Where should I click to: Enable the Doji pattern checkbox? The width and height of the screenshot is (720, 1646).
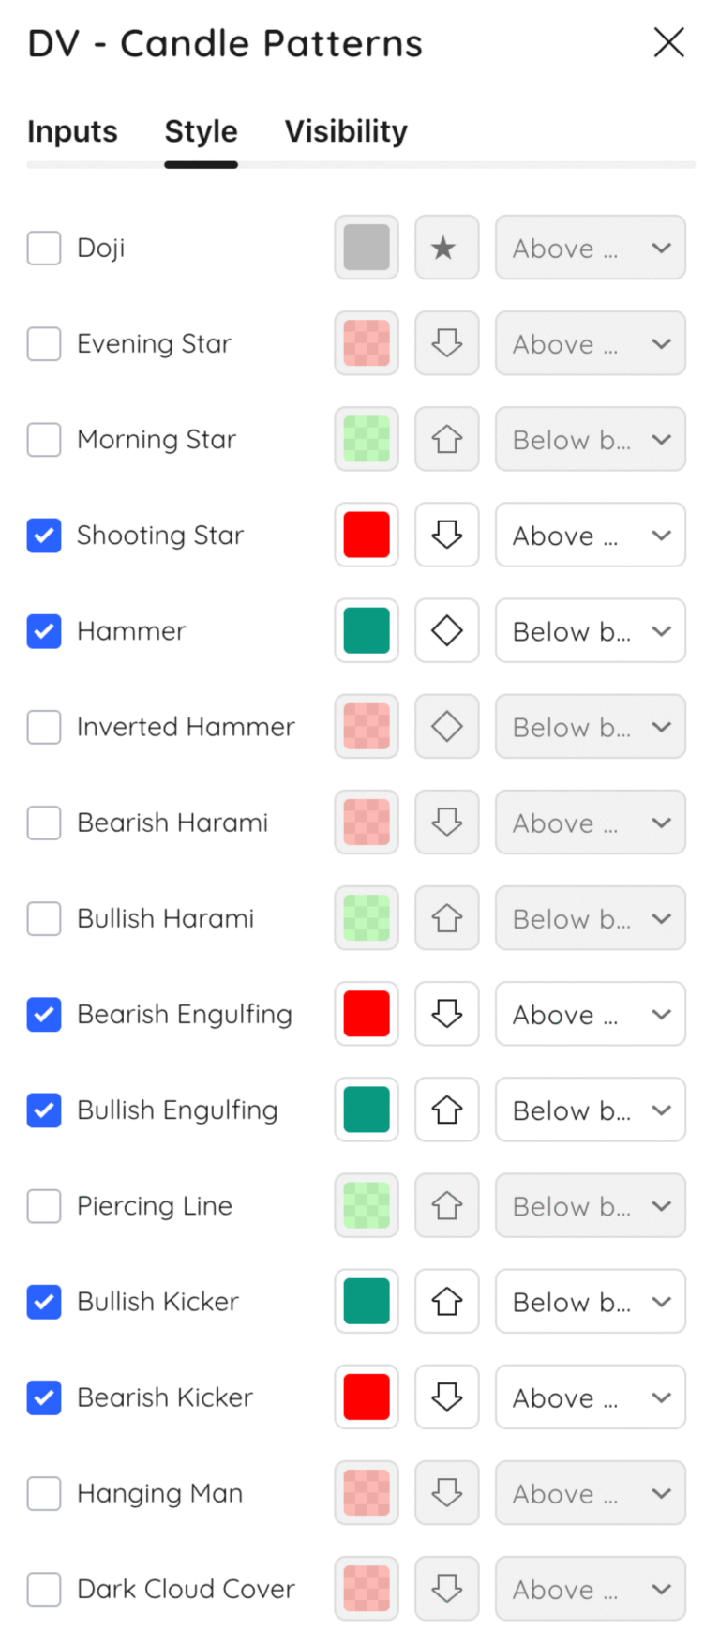[x=44, y=248]
